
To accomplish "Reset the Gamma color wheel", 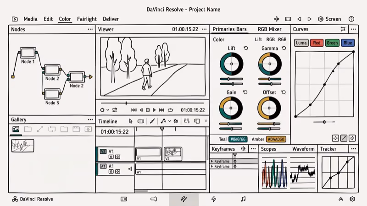I will pos(284,48).
